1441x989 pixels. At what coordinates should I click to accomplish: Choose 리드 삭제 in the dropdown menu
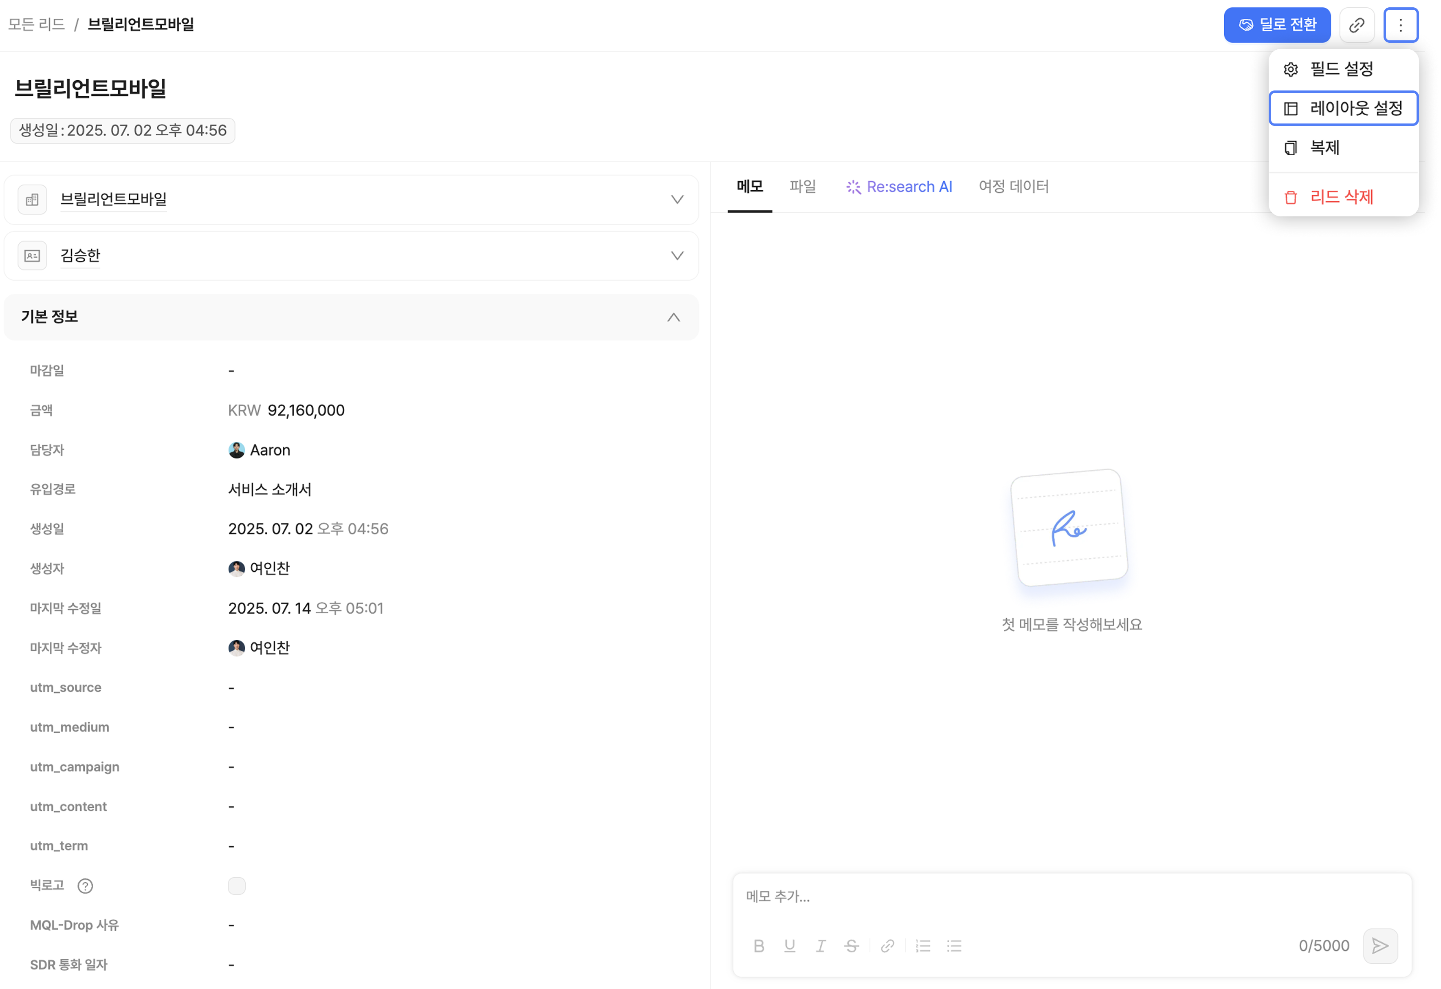coord(1341,197)
